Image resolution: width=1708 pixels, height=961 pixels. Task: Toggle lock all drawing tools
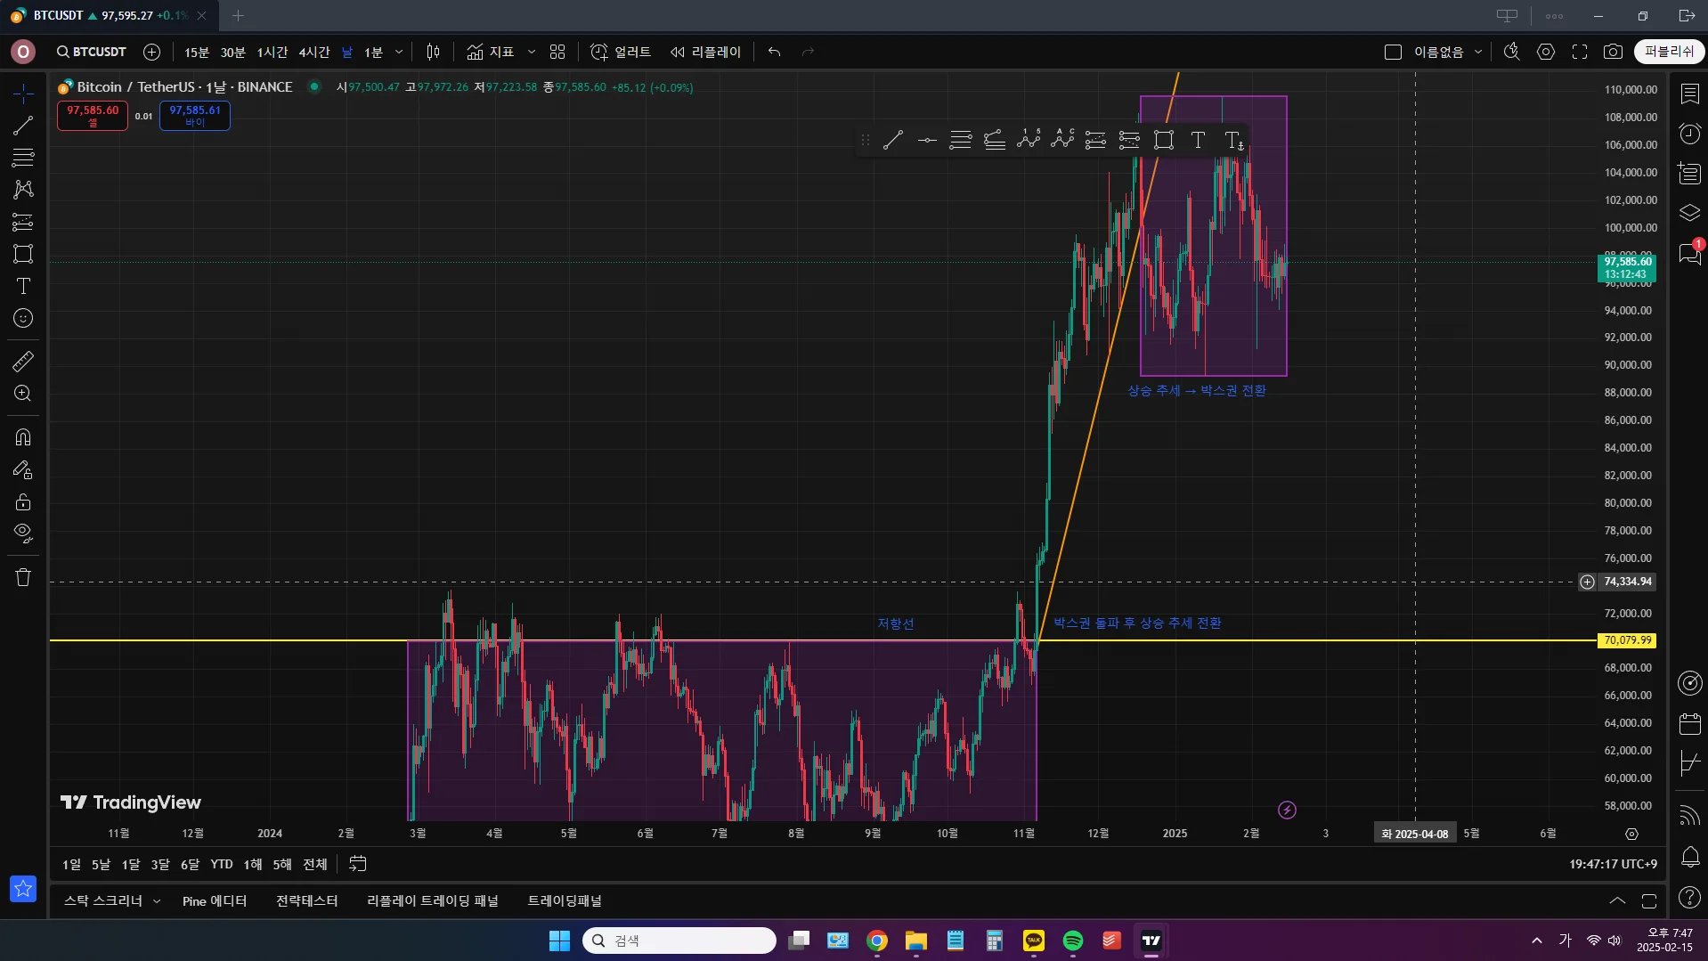coord(23,502)
